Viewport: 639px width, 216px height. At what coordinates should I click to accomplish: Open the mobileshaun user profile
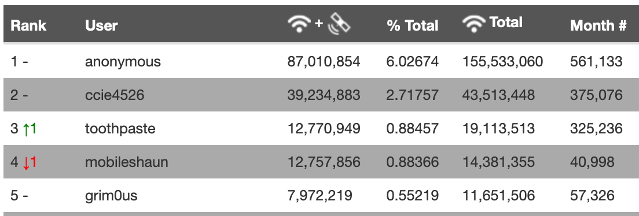(126, 162)
